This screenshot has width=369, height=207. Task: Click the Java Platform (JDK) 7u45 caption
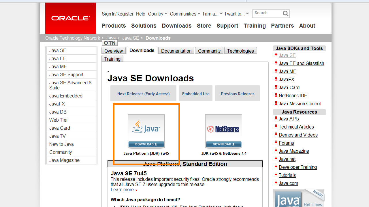click(x=146, y=153)
